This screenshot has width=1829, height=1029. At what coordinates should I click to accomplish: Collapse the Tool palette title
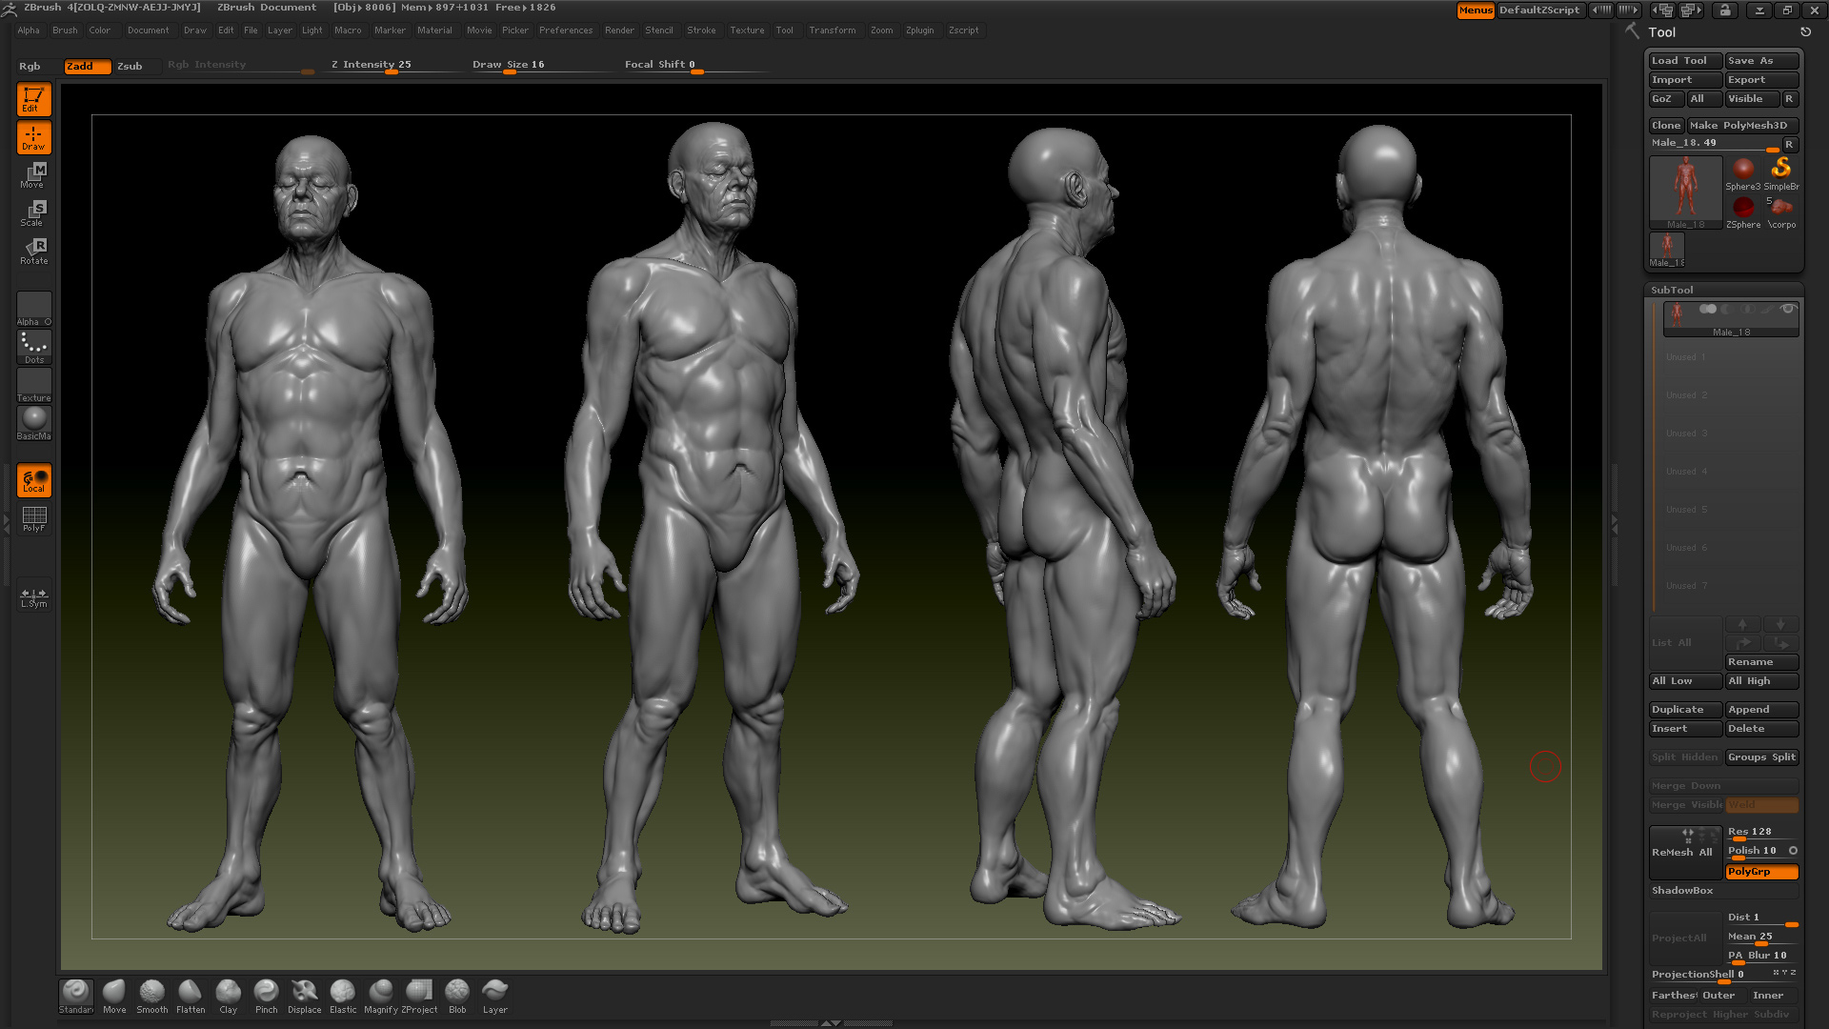click(x=1661, y=32)
